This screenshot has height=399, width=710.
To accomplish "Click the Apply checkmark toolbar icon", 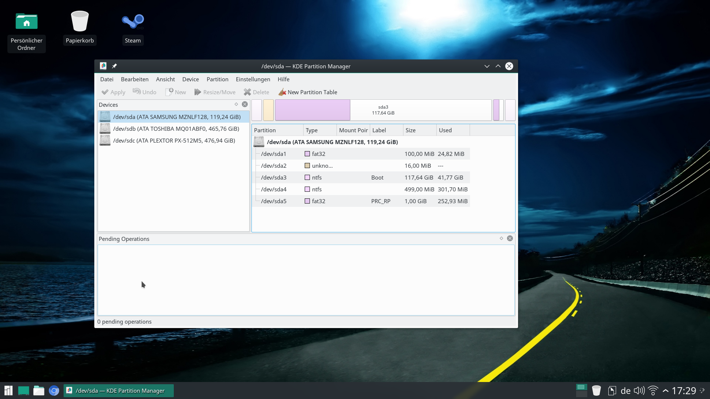I will tap(105, 92).
